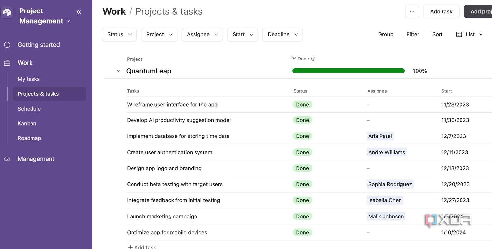Screen dimensions: 492x249
Task: Click the QuantumLeap project name
Action: [149, 71]
